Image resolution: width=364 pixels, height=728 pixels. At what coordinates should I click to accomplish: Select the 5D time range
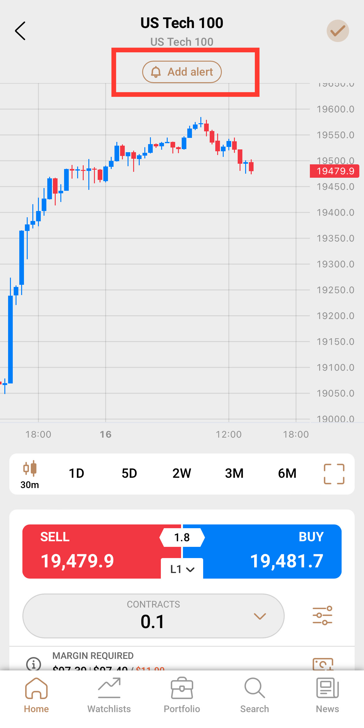(x=129, y=473)
